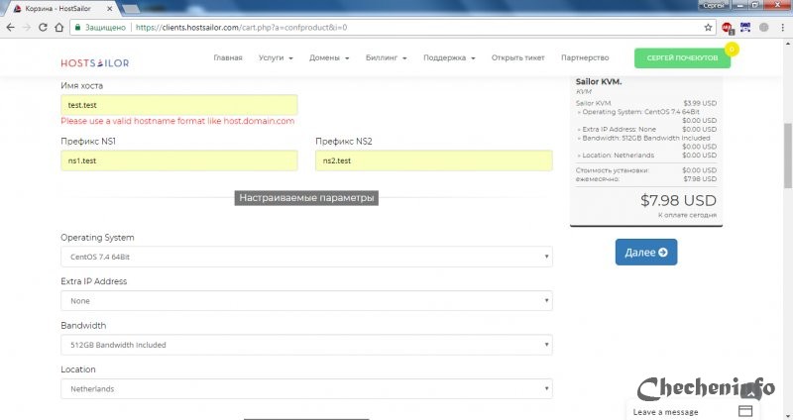Click Префикс NS2 input field
Screen dimensions: 793x420
pyautogui.click(x=434, y=160)
